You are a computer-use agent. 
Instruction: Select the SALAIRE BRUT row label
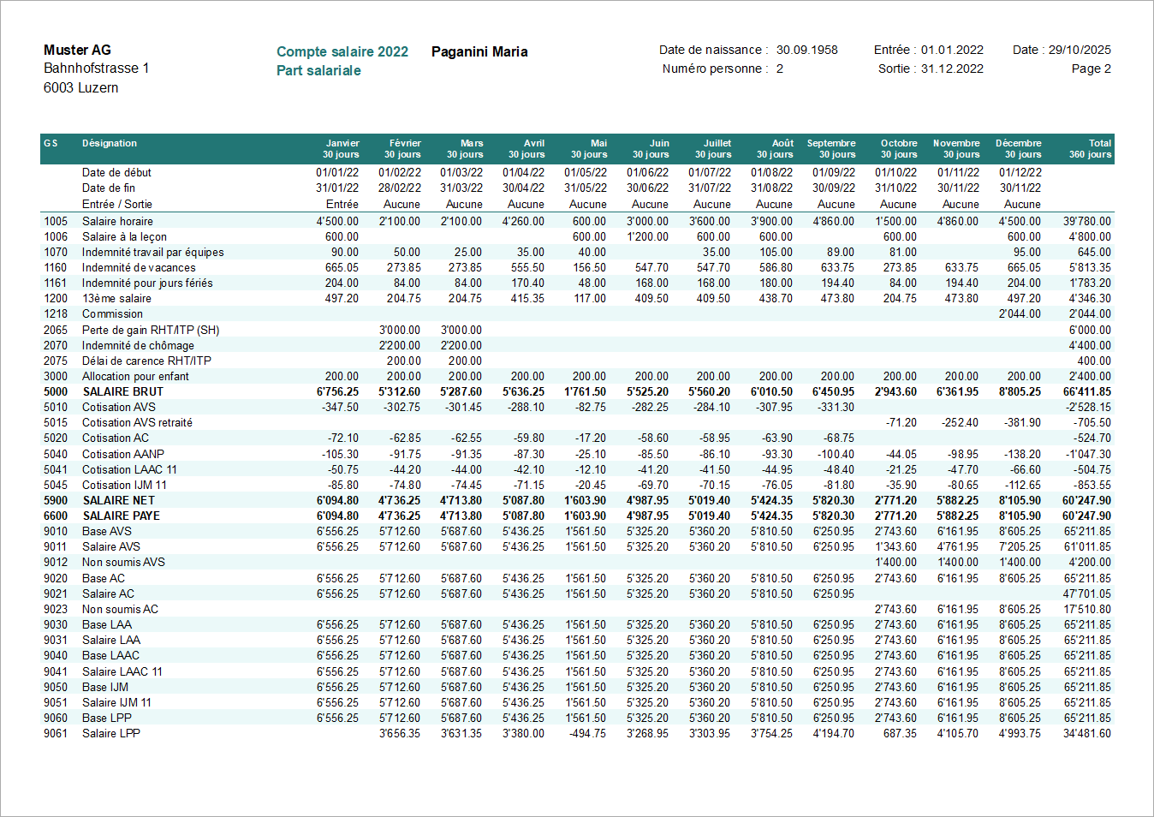tap(122, 391)
